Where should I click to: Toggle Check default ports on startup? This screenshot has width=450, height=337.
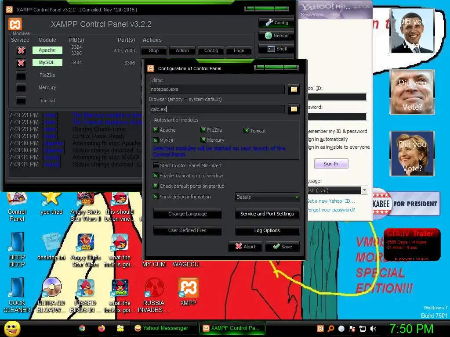156,186
